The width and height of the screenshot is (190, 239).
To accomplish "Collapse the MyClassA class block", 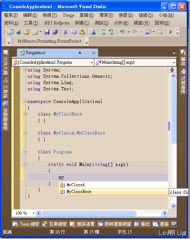I will coord(25,133).
